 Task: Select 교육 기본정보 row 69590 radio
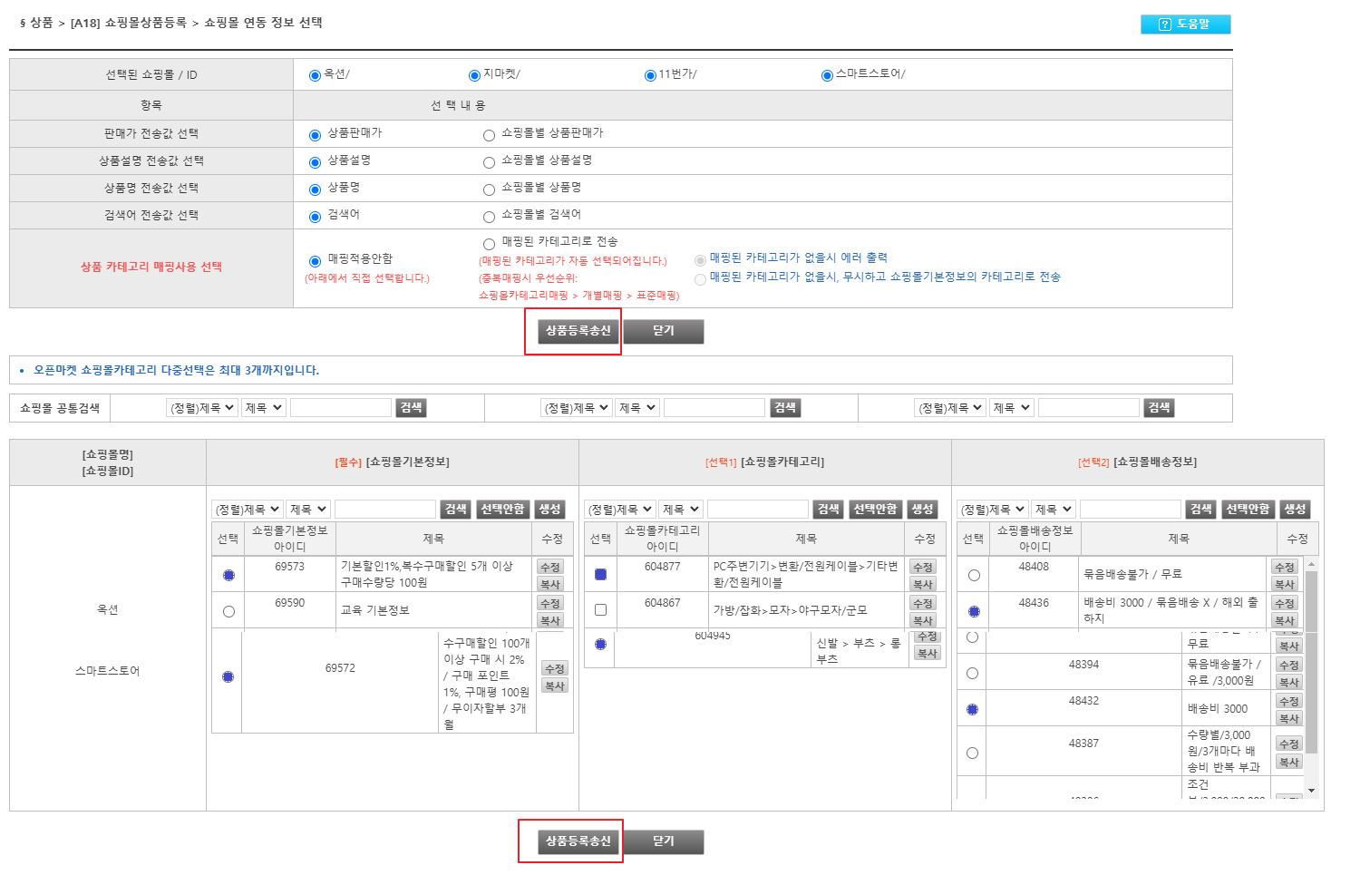228,611
